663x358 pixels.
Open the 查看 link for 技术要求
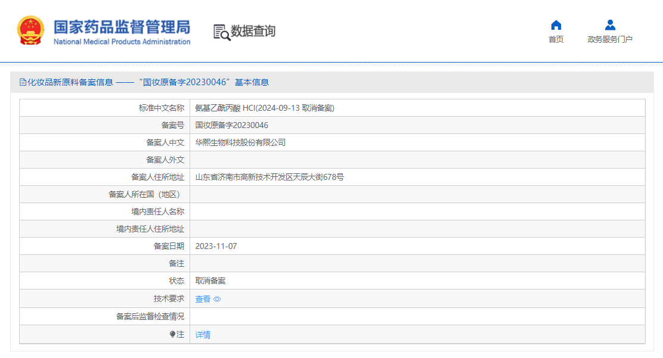point(203,299)
